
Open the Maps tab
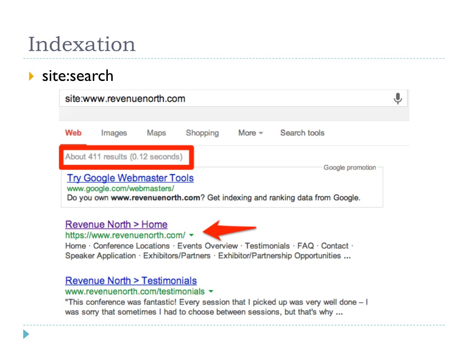[156, 133]
